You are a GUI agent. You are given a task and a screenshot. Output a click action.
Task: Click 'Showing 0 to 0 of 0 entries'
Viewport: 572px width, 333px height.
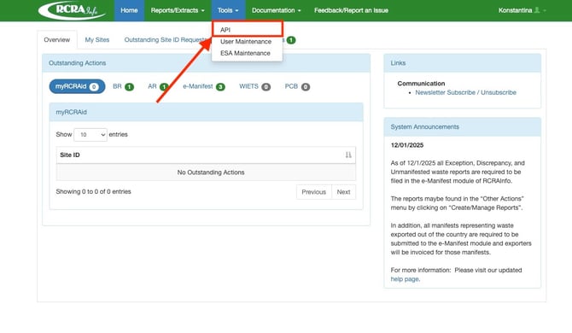tap(93, 191)
